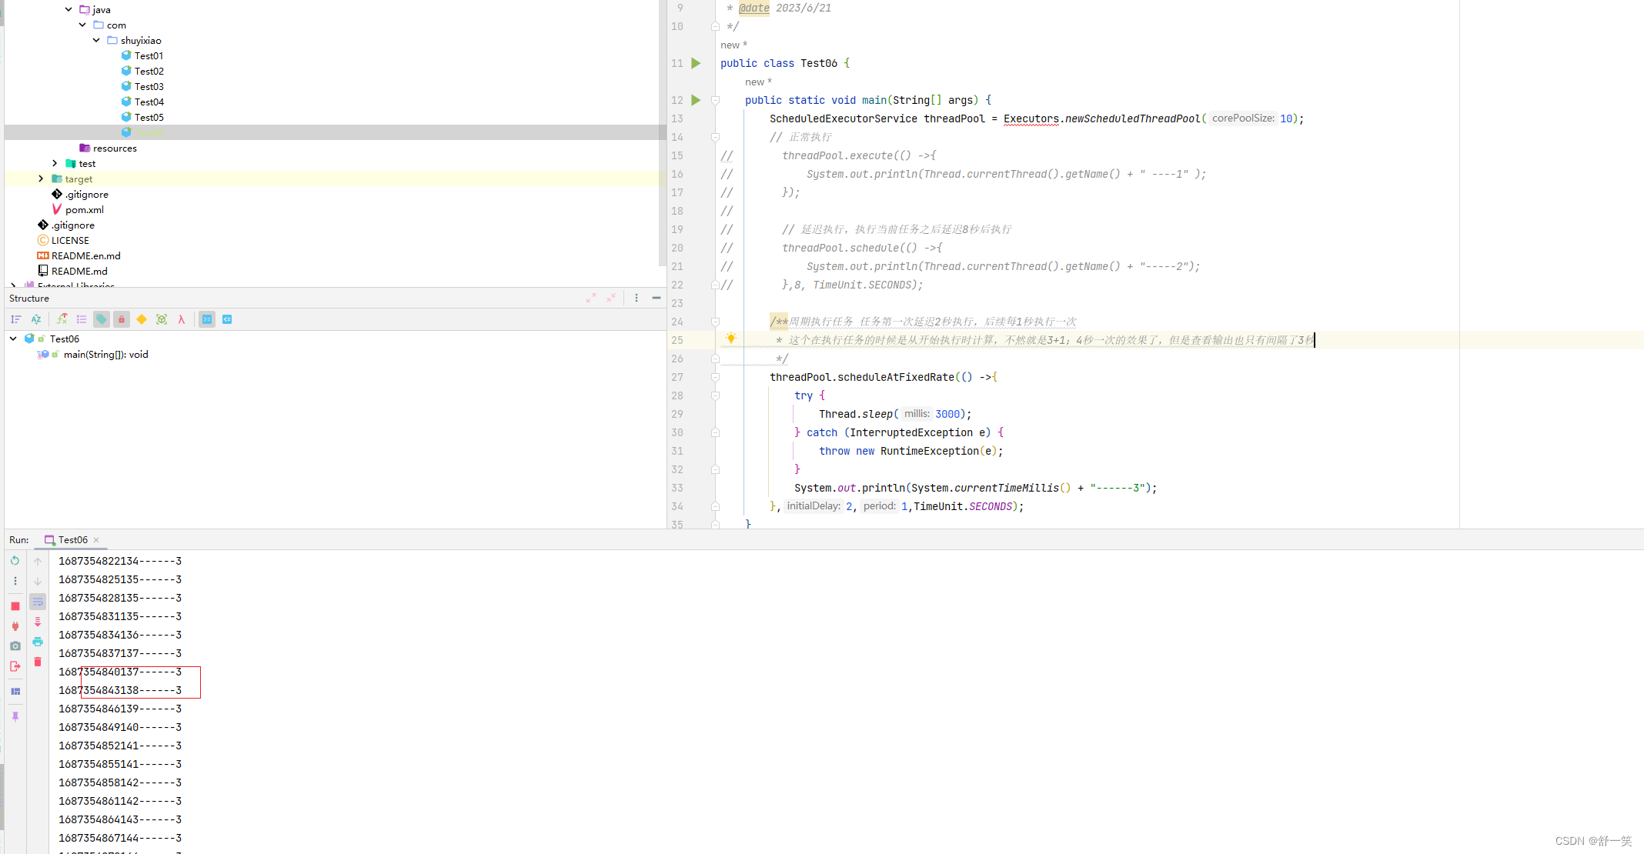Collapse the com package
This screenshot has width=1644, height=854.
pos(82,25)
